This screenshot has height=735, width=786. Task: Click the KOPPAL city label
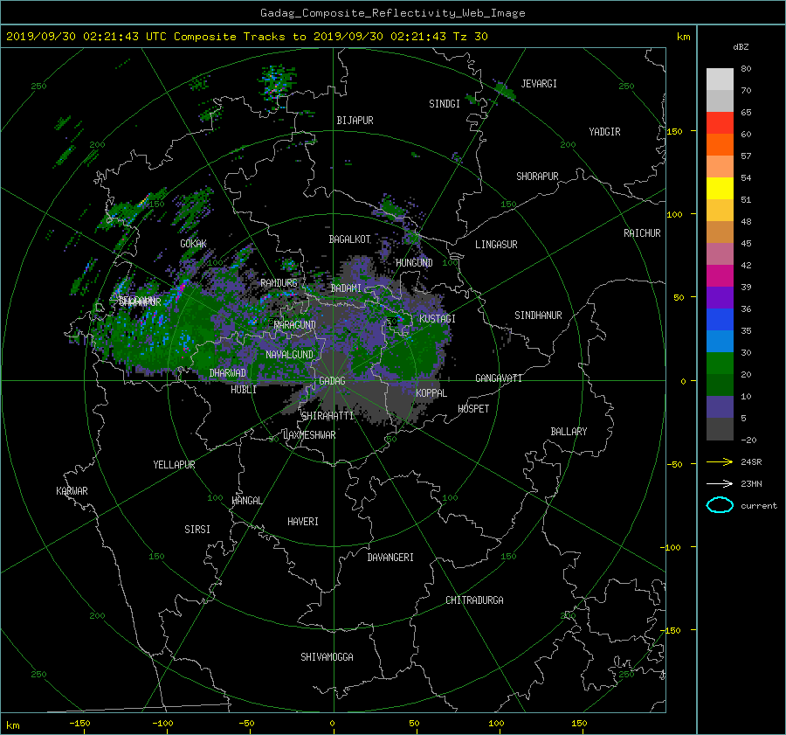point(431,393)
